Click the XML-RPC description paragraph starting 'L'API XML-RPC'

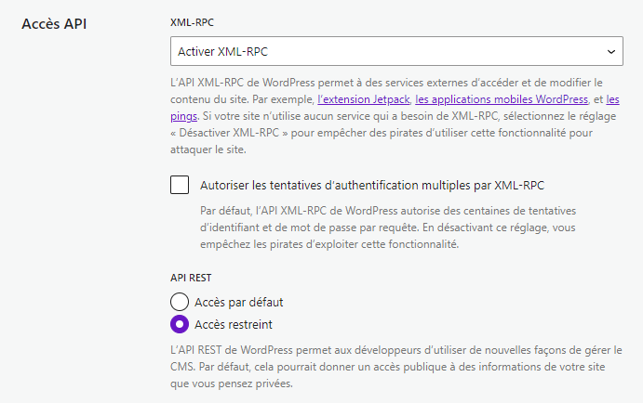(395, 116)
